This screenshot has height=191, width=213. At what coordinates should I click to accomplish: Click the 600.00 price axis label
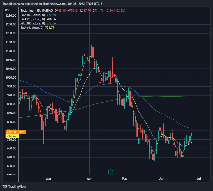pos(12,166)
